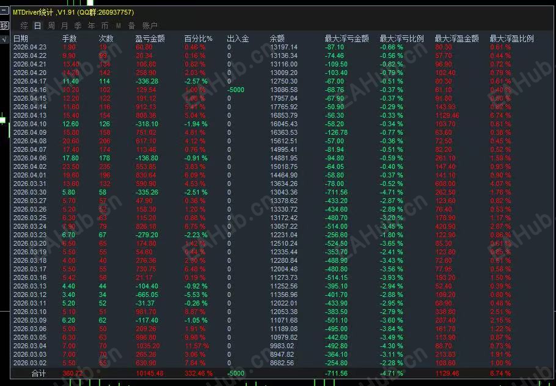Click balance 11071.68 in row 2026.03.09
The width and height of the screenshot is (556, 386).
click(x=283, y=320)
